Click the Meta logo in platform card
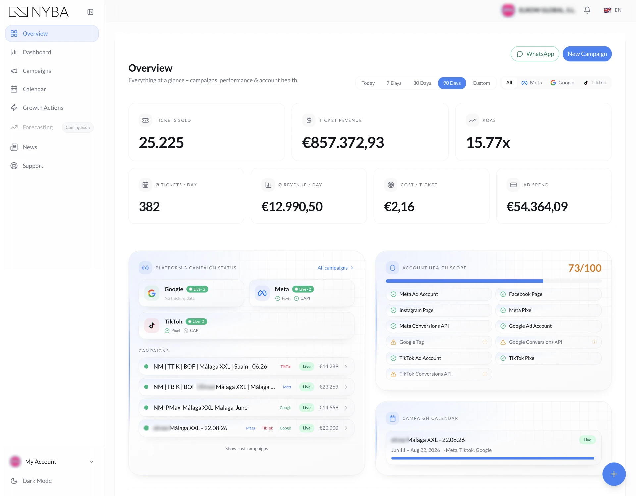The height and width of the screenshot is (496, 636). tap(262, 293)
